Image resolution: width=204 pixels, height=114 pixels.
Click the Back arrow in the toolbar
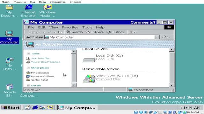(x=34, y=32)
